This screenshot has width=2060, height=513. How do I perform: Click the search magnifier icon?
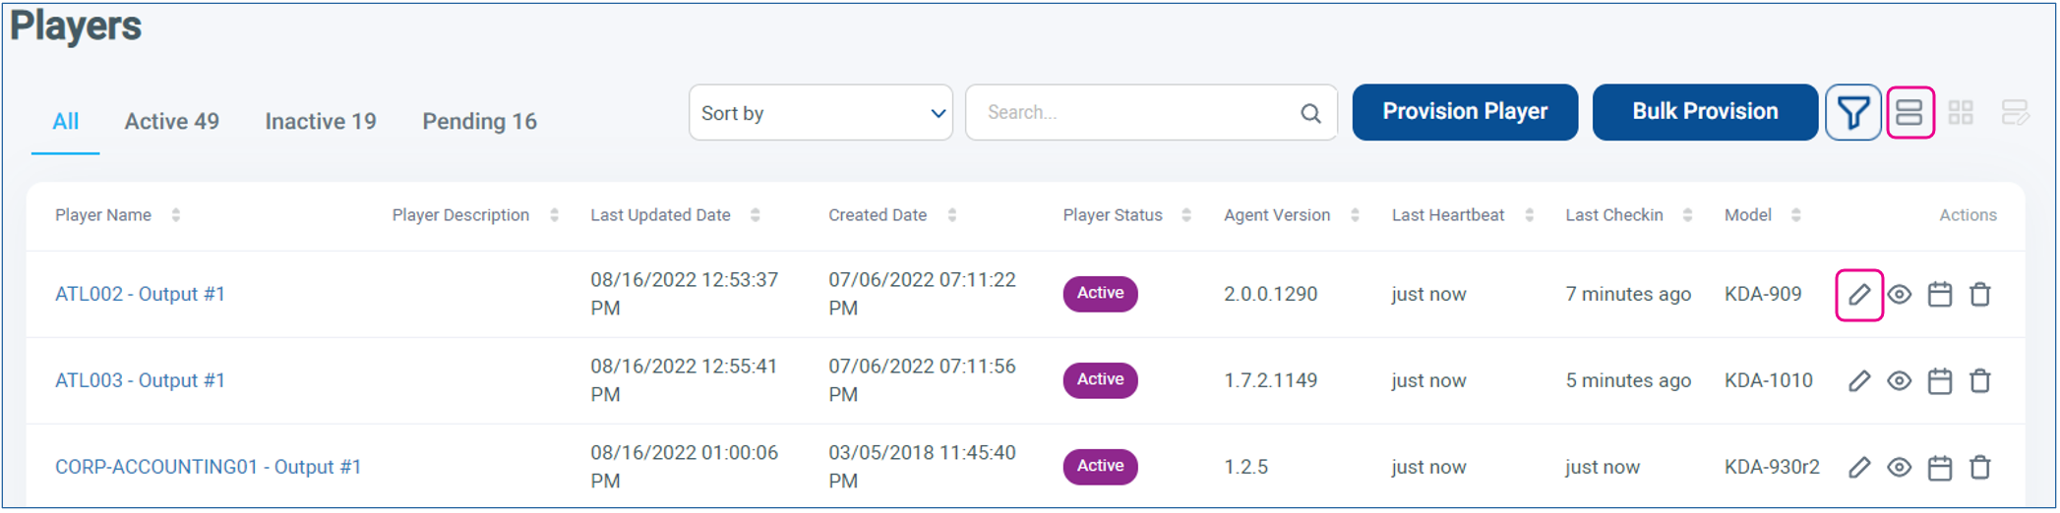(x=1310, y=114)
